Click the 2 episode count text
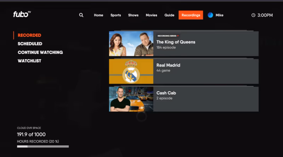This screenshot has width=283, height=157. pyautogui.click(x=164, y=98)
